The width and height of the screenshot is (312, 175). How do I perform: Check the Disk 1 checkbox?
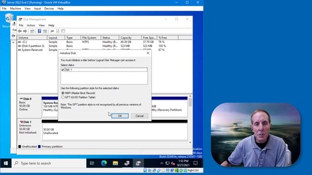pyautogui.click(x=63, y=70)
